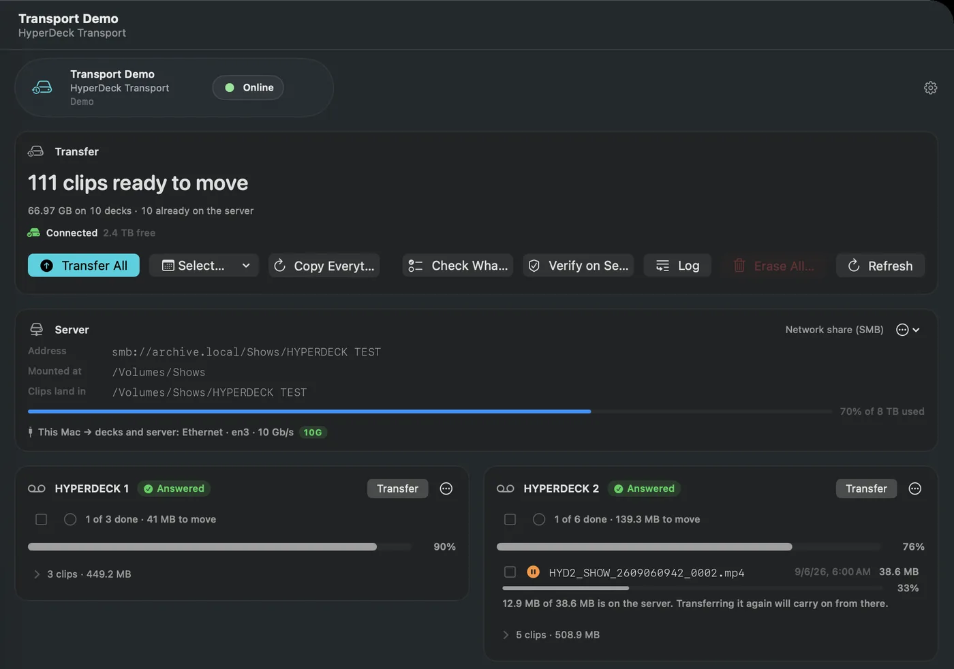The image size is (954, 669).
Task: Click the deck icon beside Transport Demo
Action: point(42,87)
